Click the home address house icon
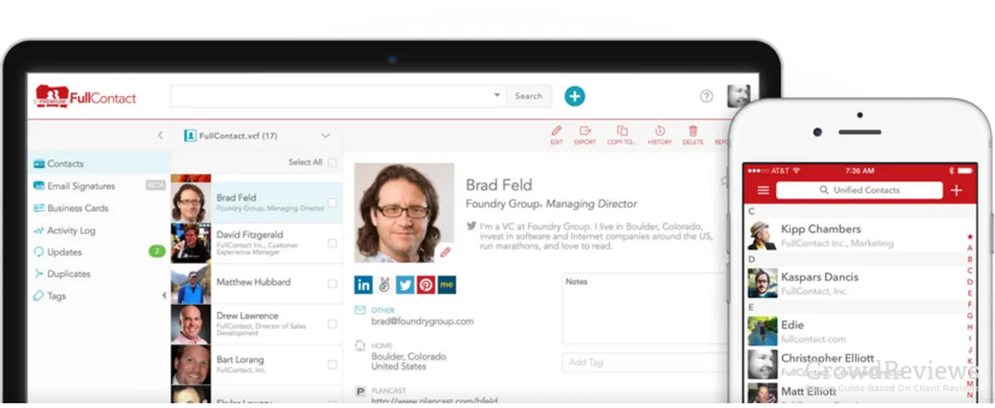 [360, 346]
